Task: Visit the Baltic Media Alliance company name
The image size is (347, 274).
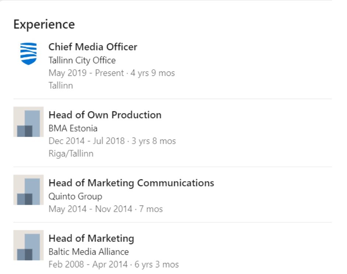Action: (x=88, y=252)
